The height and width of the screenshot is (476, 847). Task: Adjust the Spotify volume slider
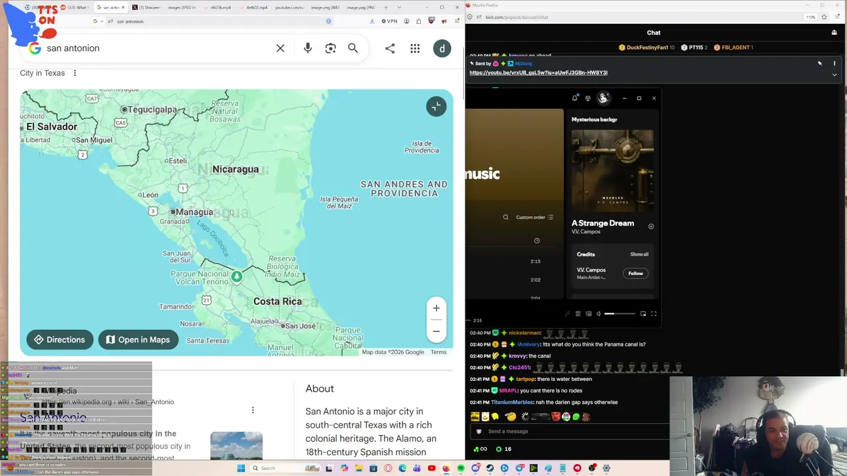tap(619, 314)
